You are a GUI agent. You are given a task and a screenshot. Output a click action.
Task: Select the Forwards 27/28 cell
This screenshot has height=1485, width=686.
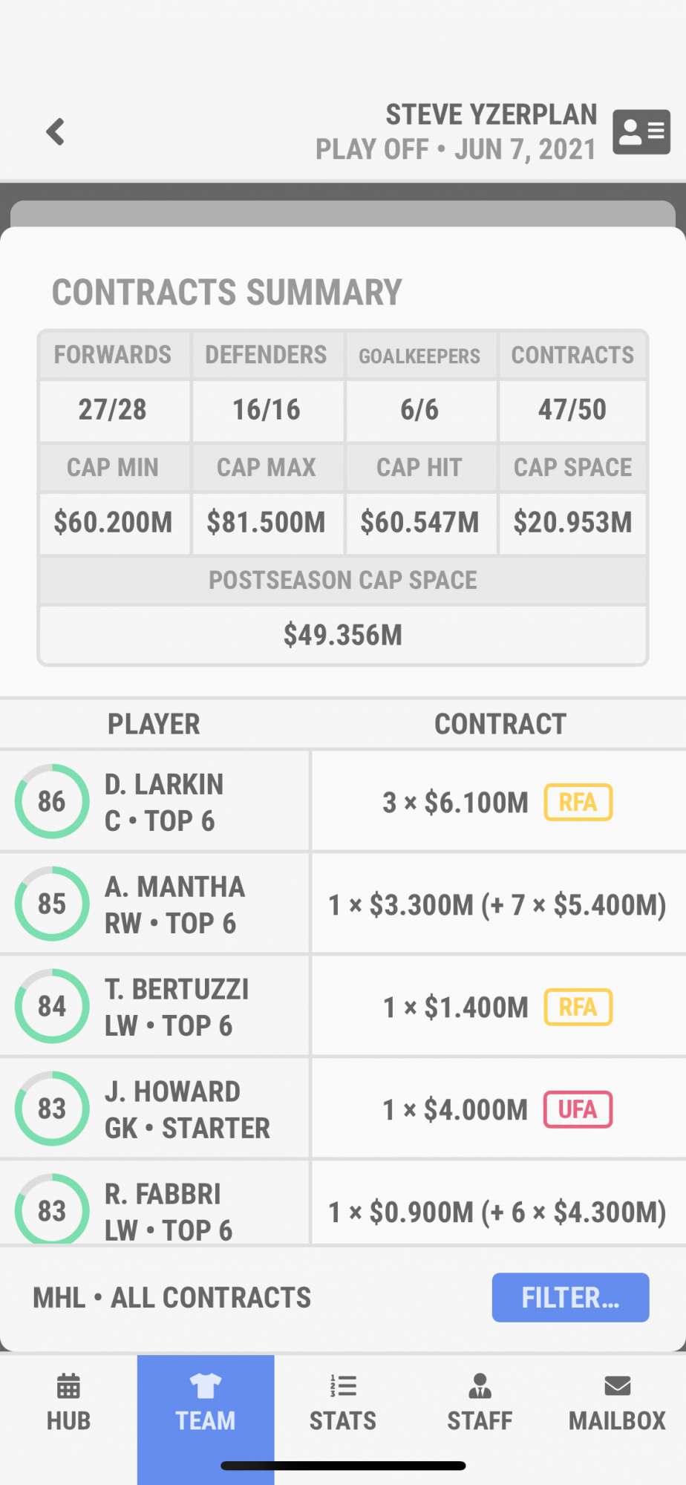coord(113,410)
